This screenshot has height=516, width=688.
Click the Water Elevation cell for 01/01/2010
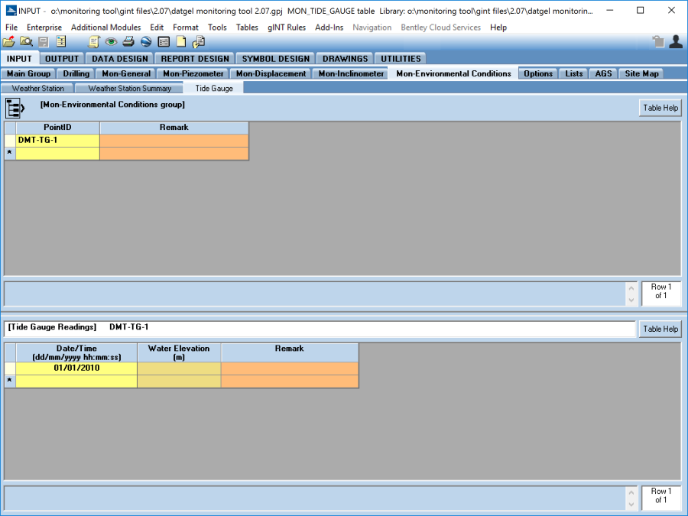179,368
